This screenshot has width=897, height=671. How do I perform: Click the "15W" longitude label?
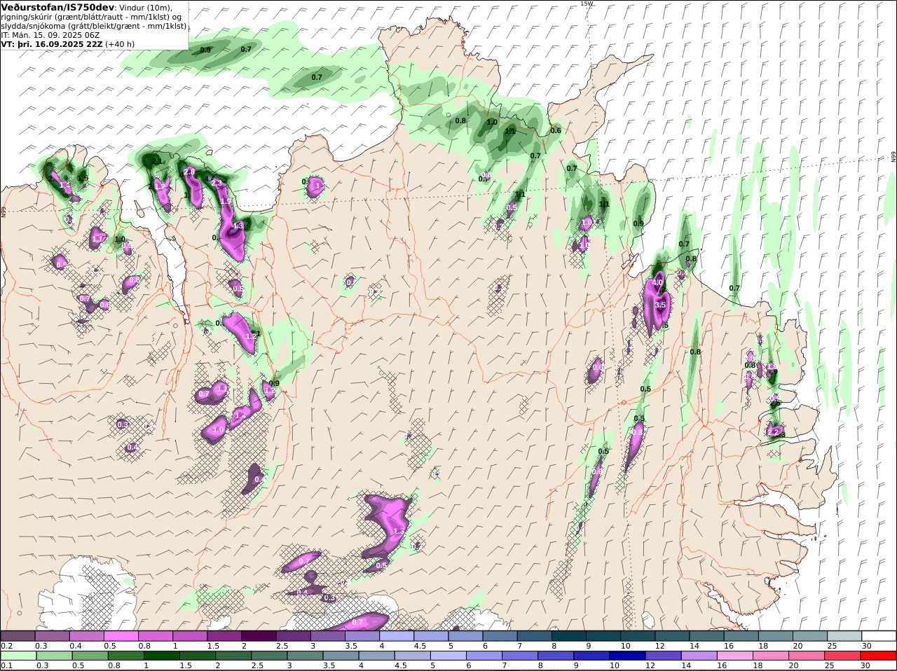(587, 4)
